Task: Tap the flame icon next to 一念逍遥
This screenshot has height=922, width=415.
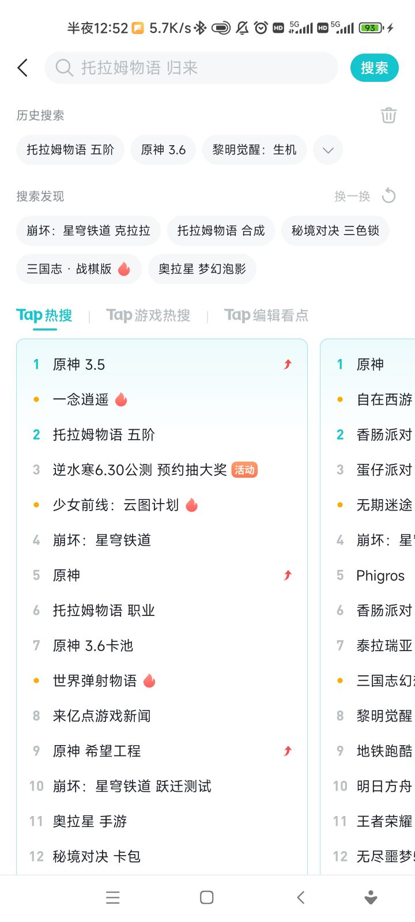Action: pyautogui.click(x=121, y=399)
